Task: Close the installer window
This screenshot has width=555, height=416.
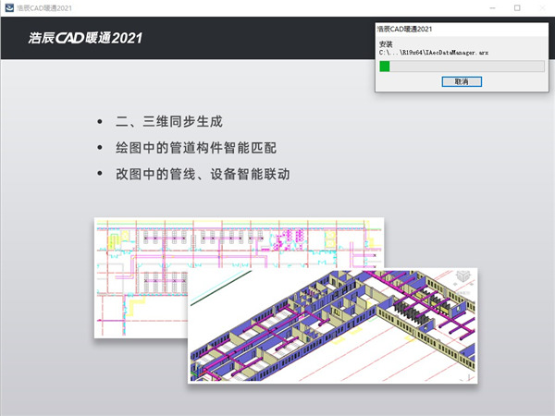Action: tap(542, 7)
